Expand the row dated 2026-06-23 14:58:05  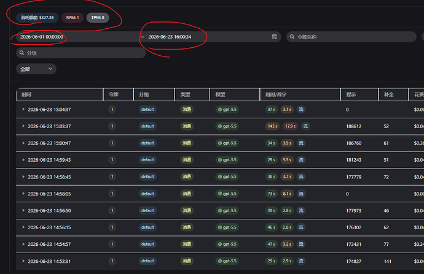[23, 194]
